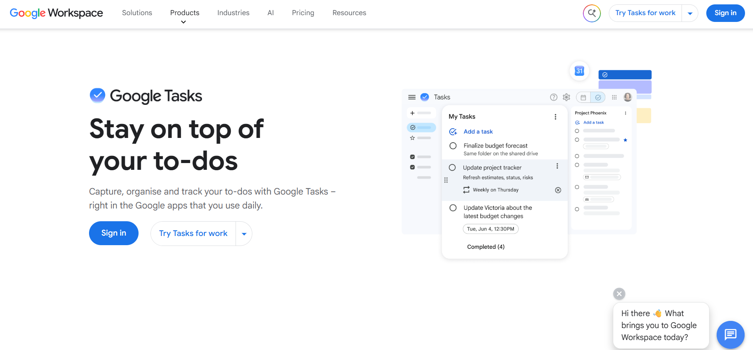
Task: Click the Tue, Jun 4, 12:30PM date chip
Action: click(x=491, y=229)
